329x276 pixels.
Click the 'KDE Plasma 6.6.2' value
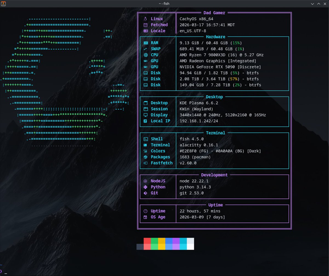click(x=199, y=103)
